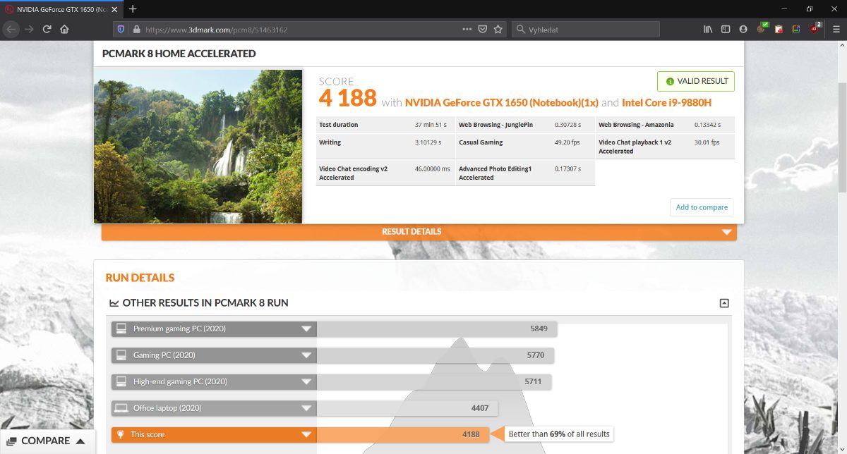
Task: Open the uBlock Origin extension
Action: coord(815,29)
